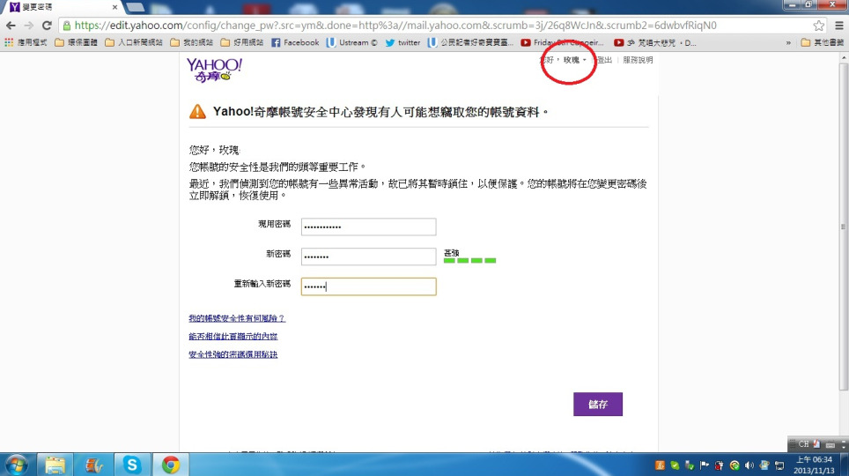Image resolution: width=849 pixels, height=476 pixels.
Task: Bookmark this page with the star icon
Action: tap(818, 26)
